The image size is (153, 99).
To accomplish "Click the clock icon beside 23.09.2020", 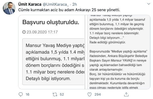I will tap(24, 32).
